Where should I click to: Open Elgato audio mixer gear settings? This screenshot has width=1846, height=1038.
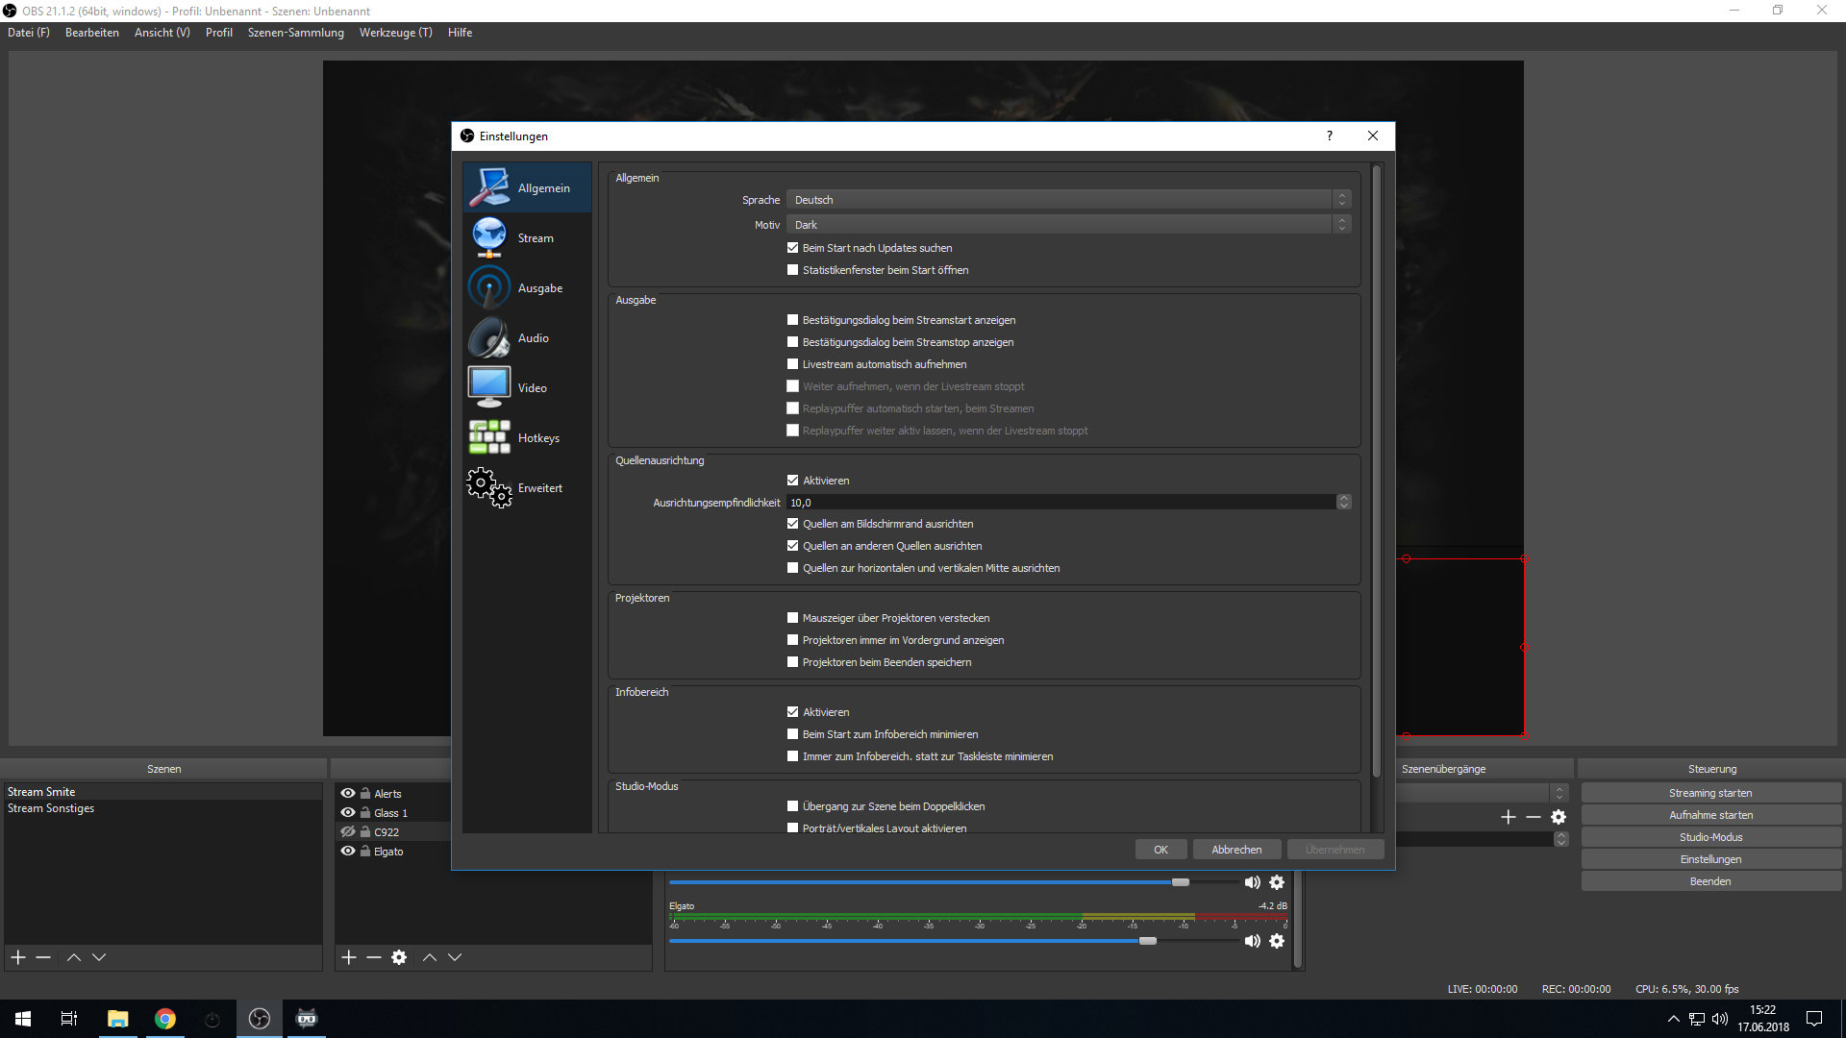click(x=1277, y=941)
